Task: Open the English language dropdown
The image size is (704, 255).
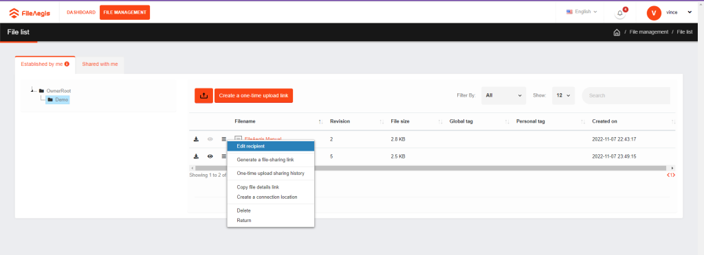Action: coord(582,12)
